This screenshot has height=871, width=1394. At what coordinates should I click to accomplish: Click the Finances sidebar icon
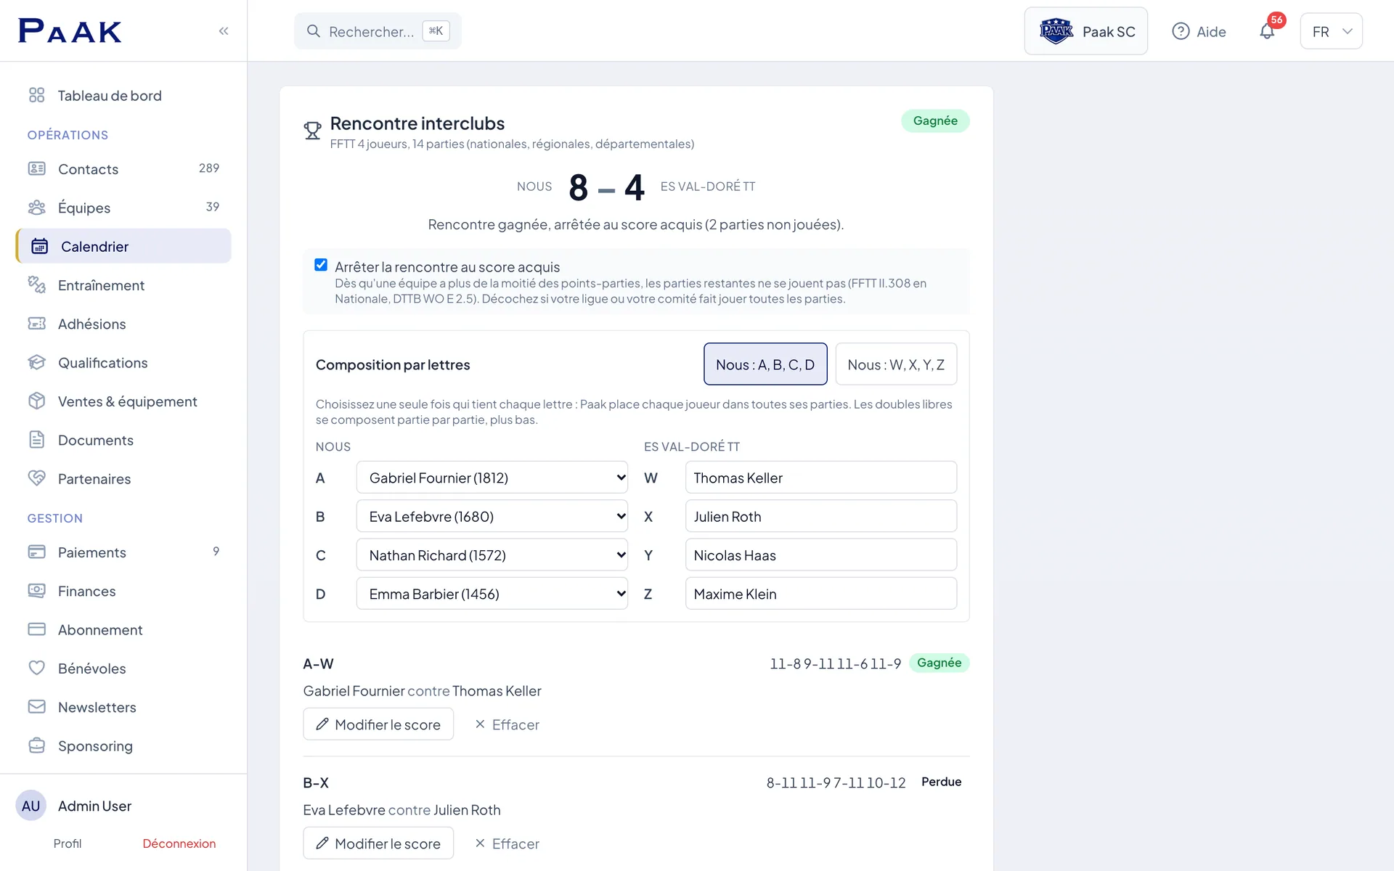click(37, 591)
